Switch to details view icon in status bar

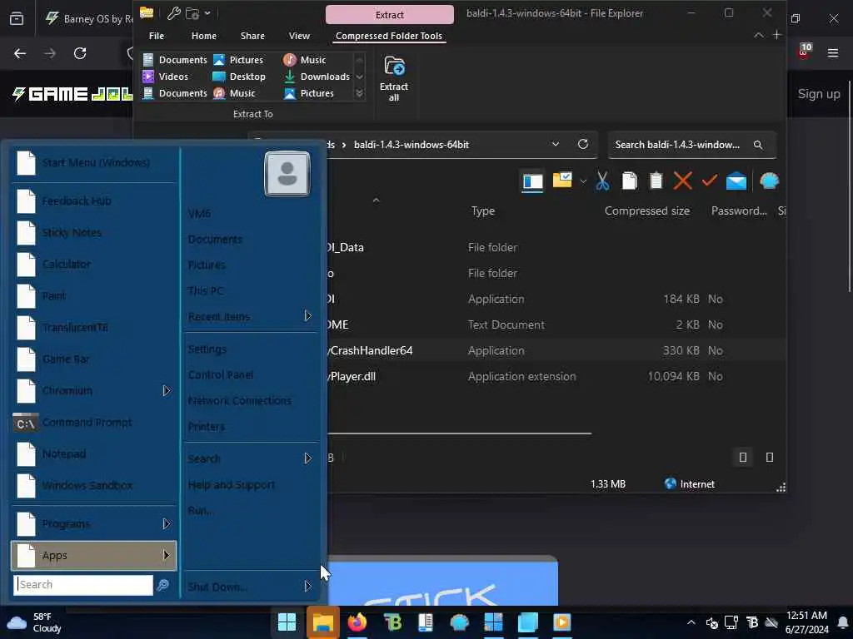pyautogui.click(x=742, y=457)
